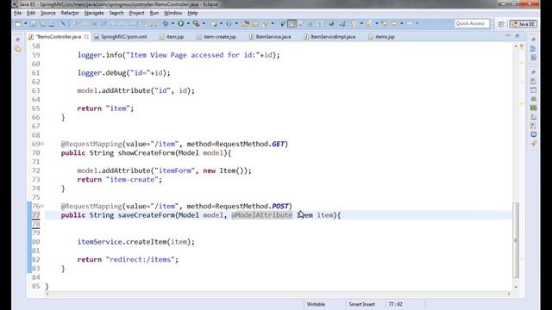Screen dimensions: 552x310
Task: Open the Console view icon in right trim
Action: point(534,134)
